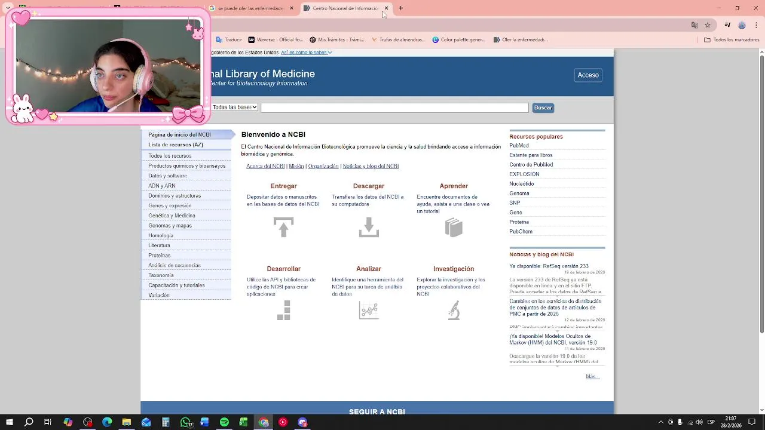This screenshot has width=765, height=430.
Task: Click the NCBI search text field
Action: pyautogui.click(x=394, y=107)
